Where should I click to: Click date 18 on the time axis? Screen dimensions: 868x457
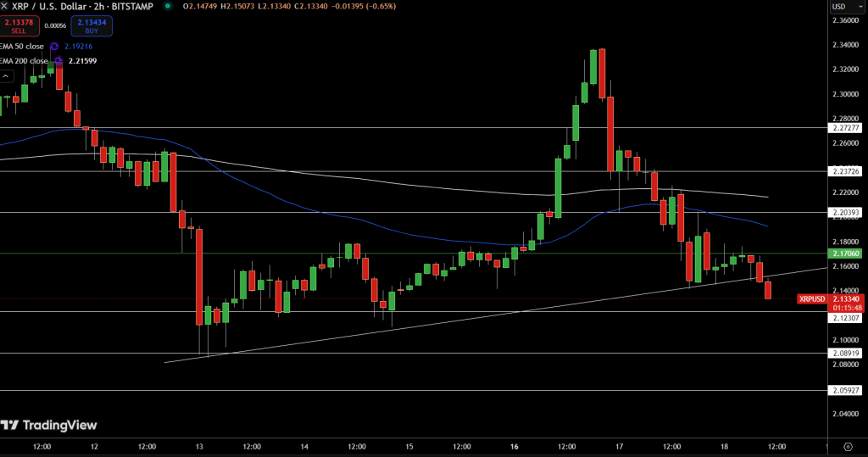(724, 447)
